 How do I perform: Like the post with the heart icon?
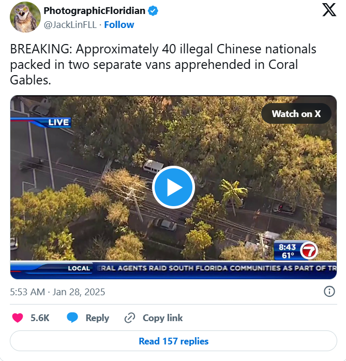[x=18, y=318]
